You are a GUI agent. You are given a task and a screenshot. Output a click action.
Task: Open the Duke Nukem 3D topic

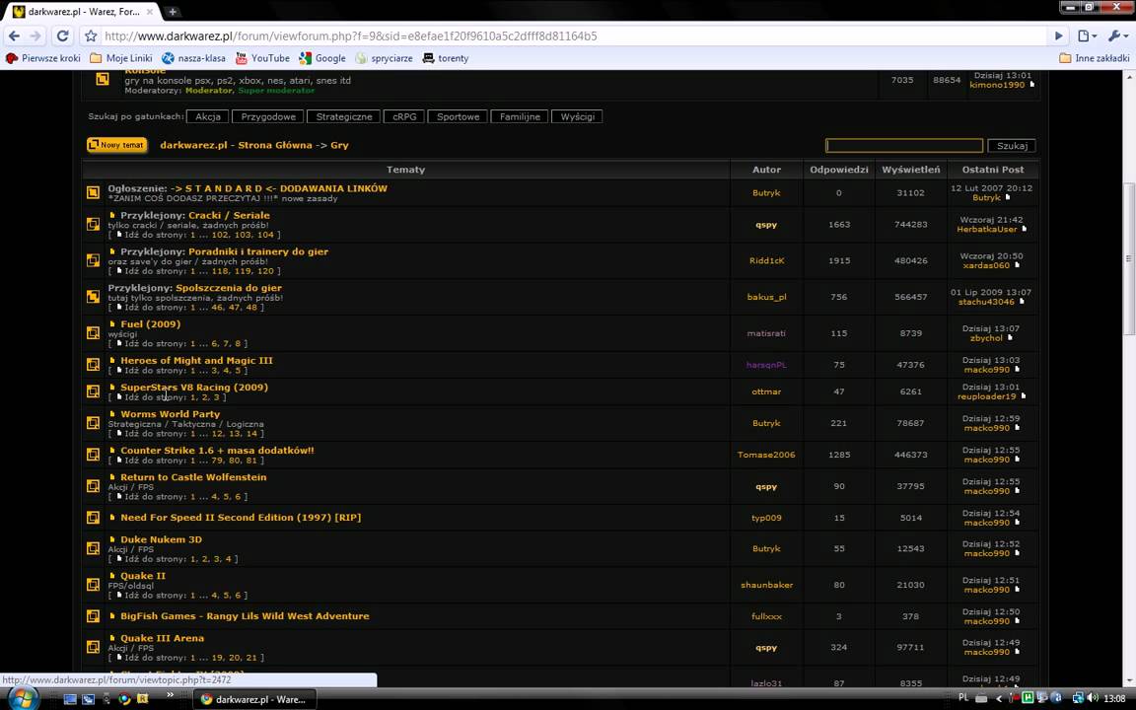161,539
